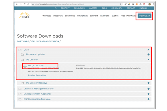Open EVENTS navigation item
The image size is (167, 111).
115,16
